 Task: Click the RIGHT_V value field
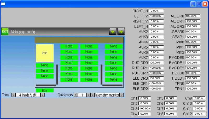(156, 21)
